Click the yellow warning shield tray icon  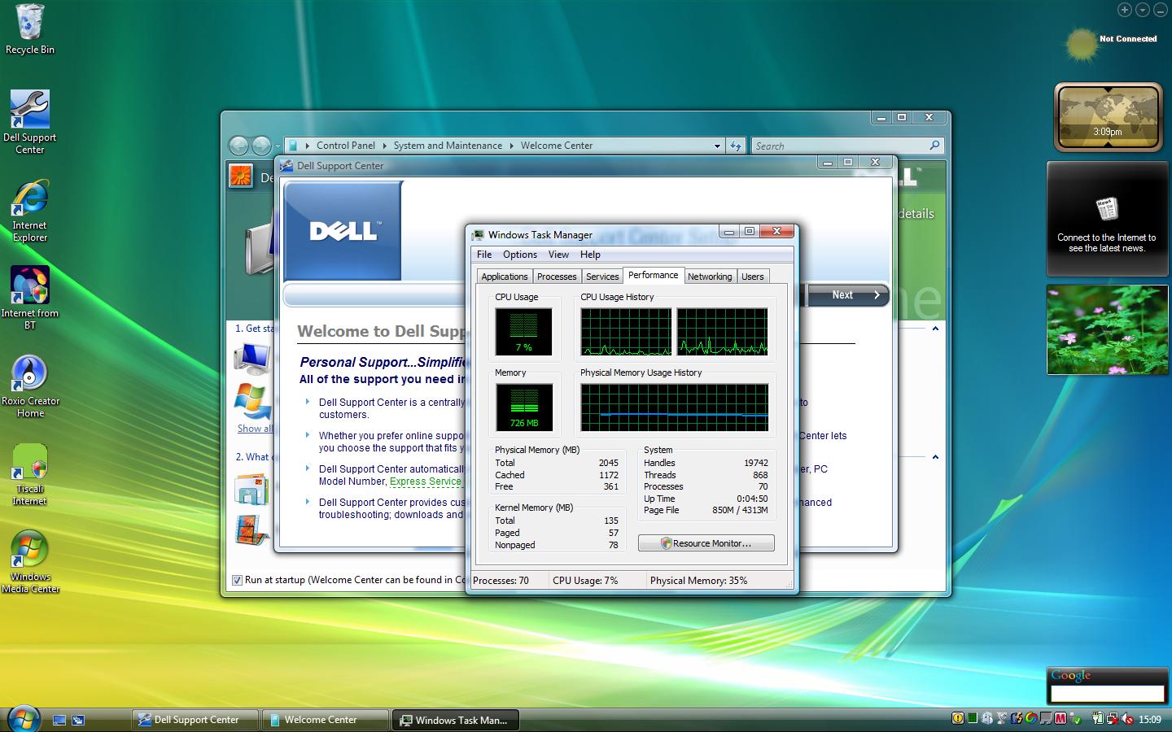958,718
